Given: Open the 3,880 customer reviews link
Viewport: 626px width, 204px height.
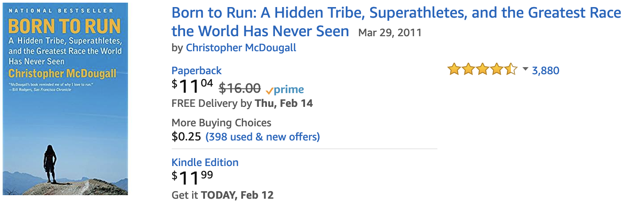Looking at the screenshot, I should (545, 70).
